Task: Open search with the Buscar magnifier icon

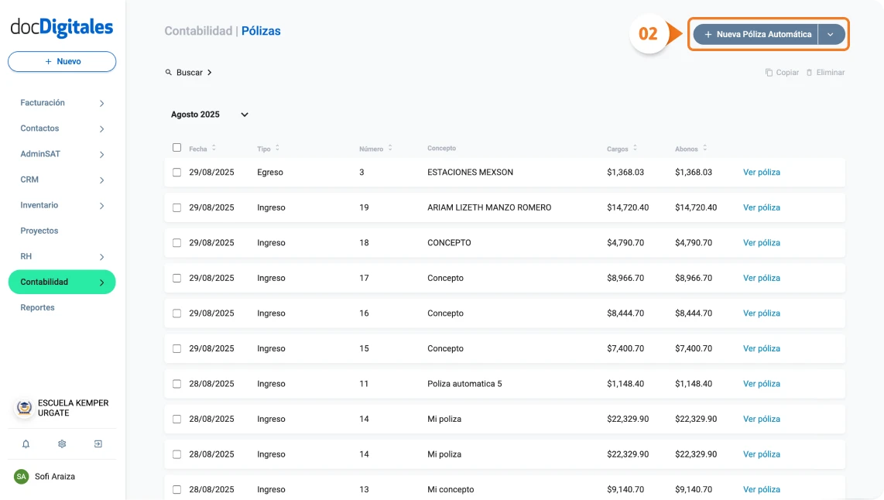Action: pyautogui.click(x=168, y=72)
